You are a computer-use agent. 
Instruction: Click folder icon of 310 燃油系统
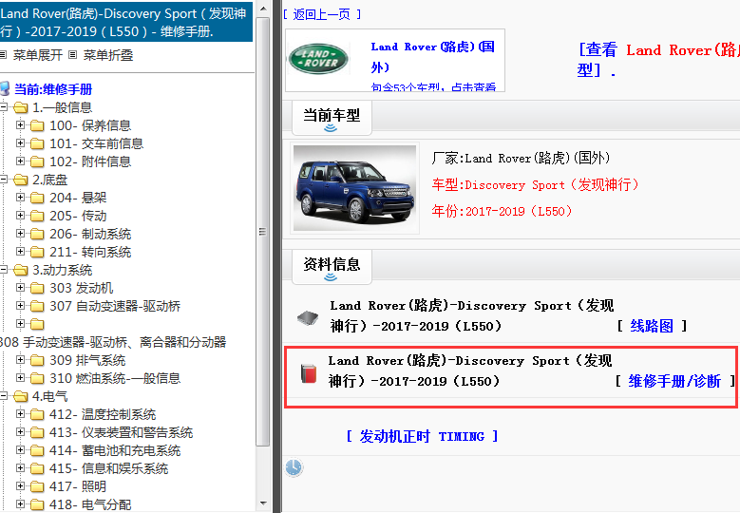pos(37,378)
